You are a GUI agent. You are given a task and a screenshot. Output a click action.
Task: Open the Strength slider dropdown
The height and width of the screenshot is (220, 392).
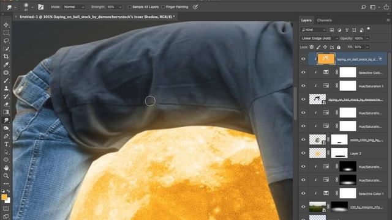(x=121, y=7)
